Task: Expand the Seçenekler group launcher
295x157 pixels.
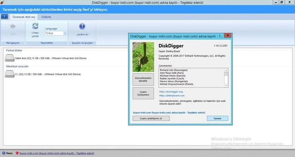Action: tap(66, 43)
